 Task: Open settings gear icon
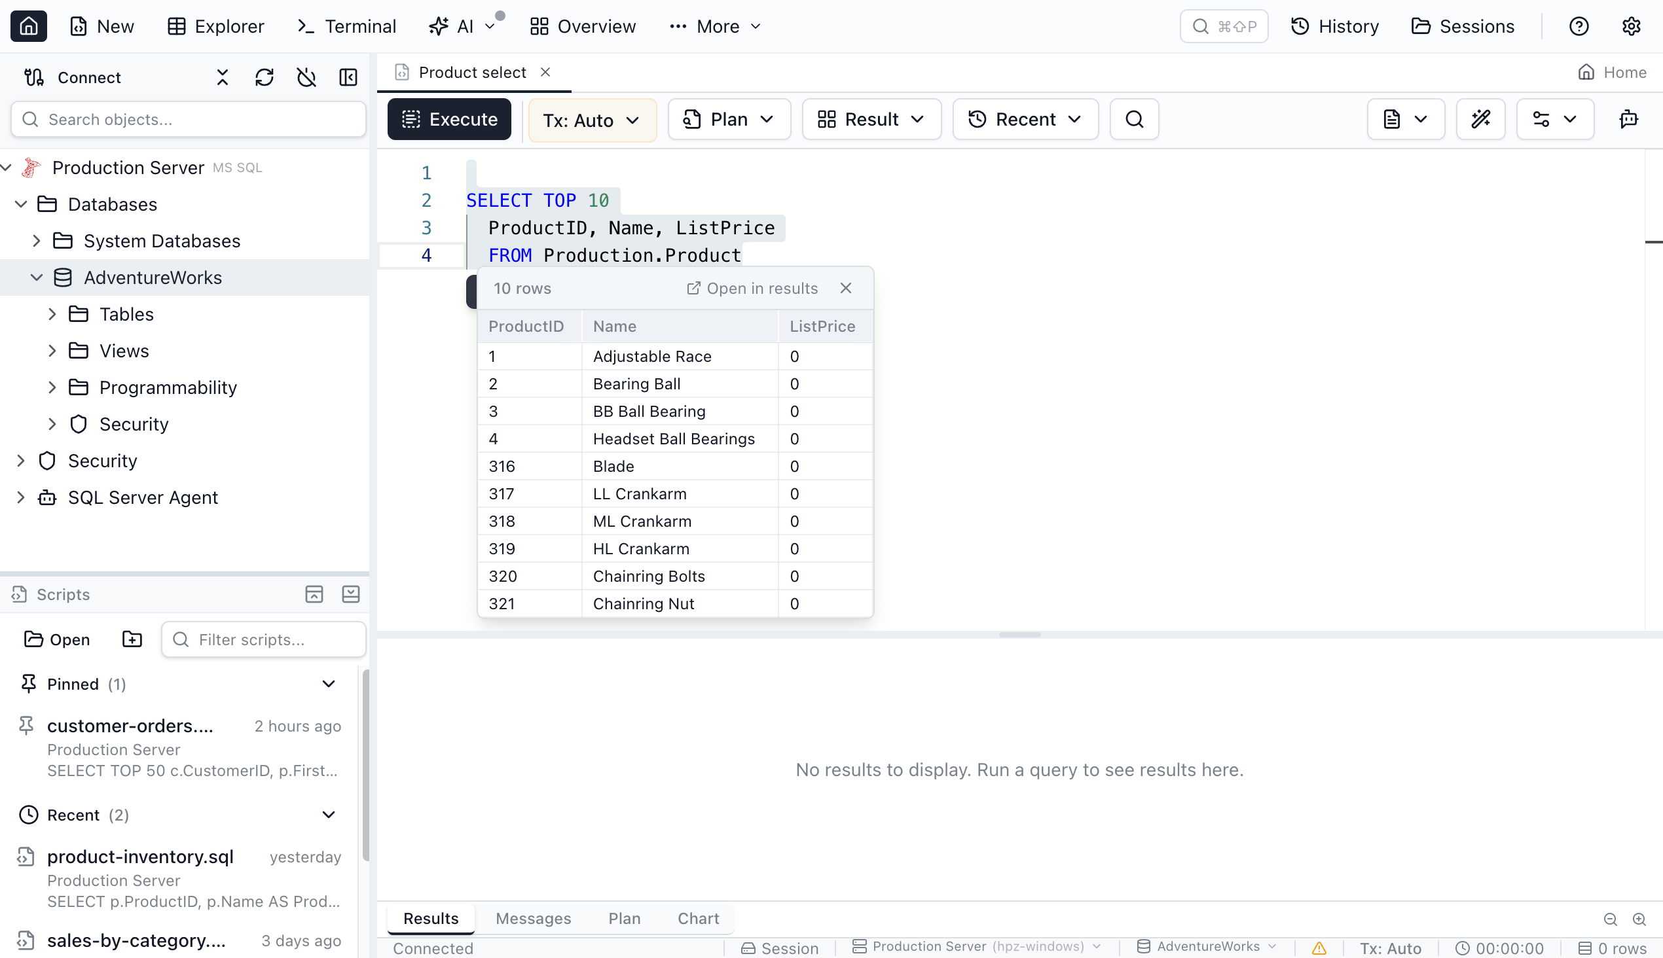pyautogui.click(x=1631, y=26)
